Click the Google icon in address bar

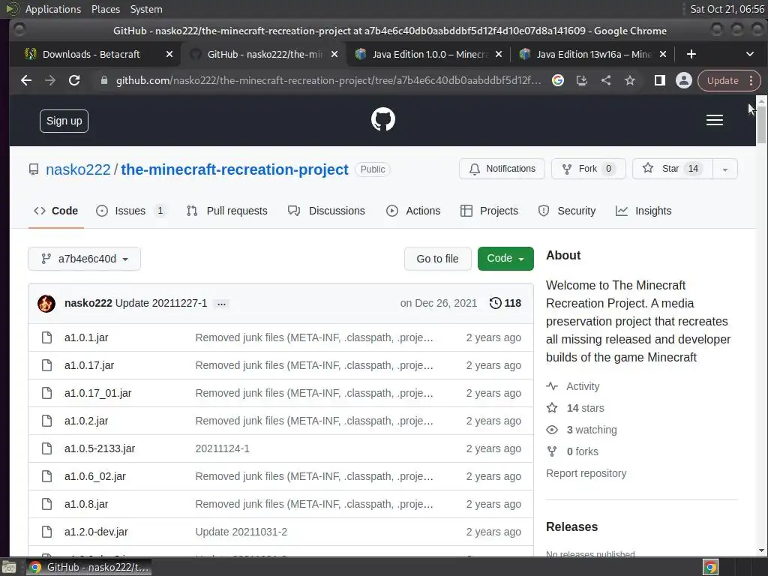[x=558, y=80]
